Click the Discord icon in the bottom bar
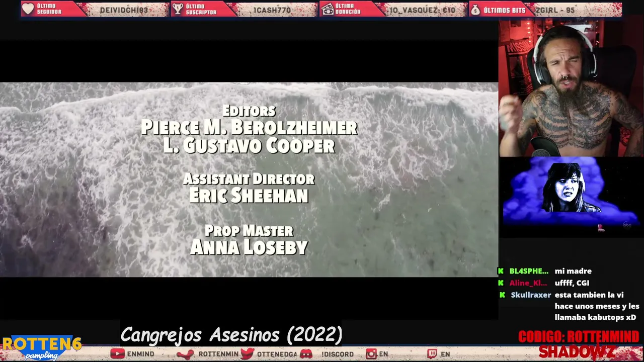 pyautogui.click(x=306, y=354)
